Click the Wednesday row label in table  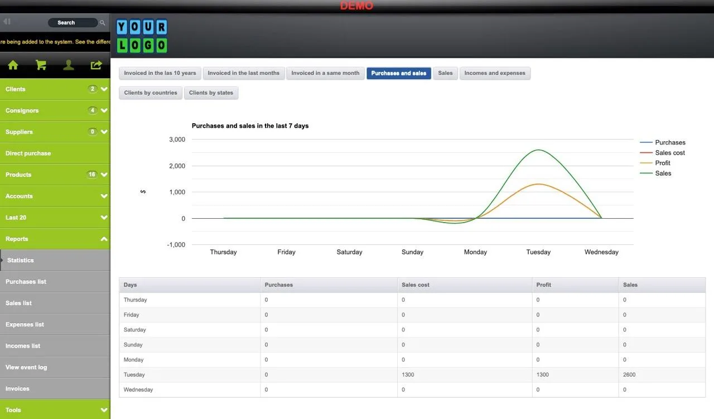(138, 390)
